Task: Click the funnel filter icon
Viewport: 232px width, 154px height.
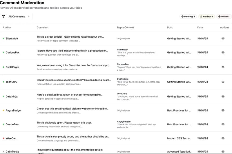Action: 4,16
